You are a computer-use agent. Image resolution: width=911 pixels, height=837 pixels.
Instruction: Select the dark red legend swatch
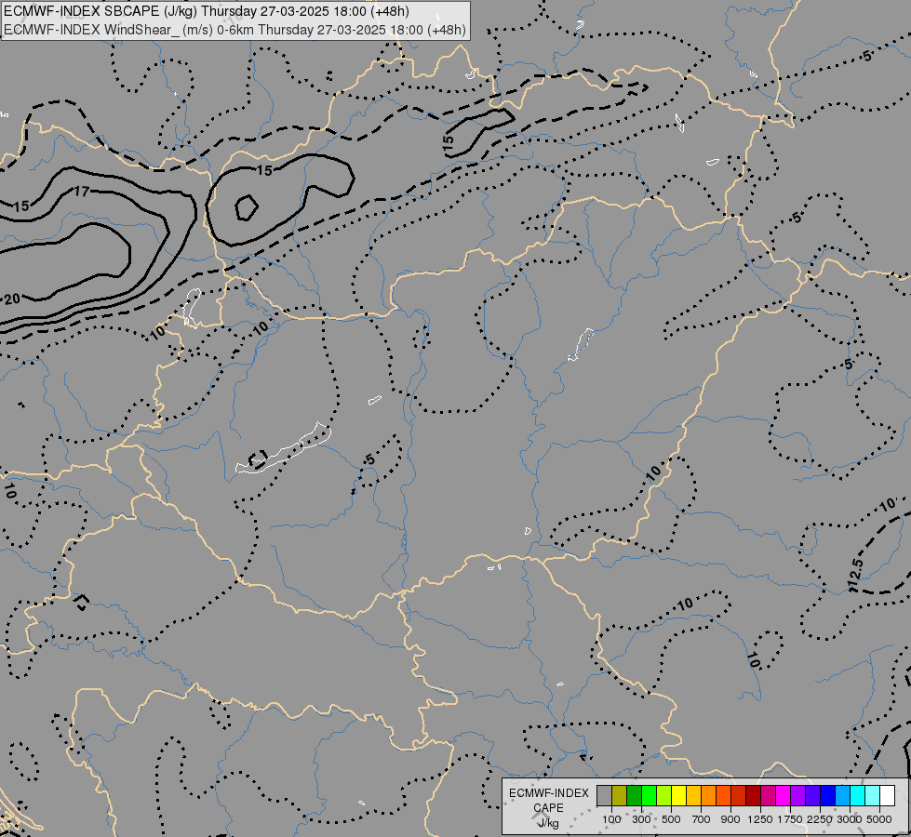pyautogui.click(x=754, y=796)
